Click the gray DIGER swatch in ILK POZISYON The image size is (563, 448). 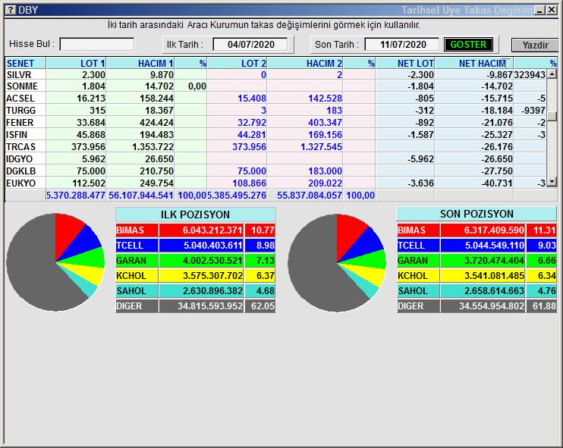pyautogui.click(x=137, y=306)
